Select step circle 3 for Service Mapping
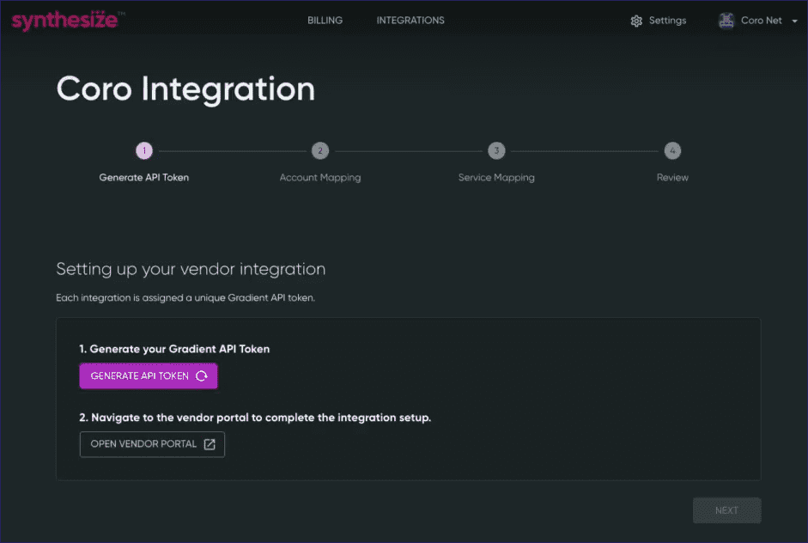This screenshot has width=808, height=543. pos(496,149)
